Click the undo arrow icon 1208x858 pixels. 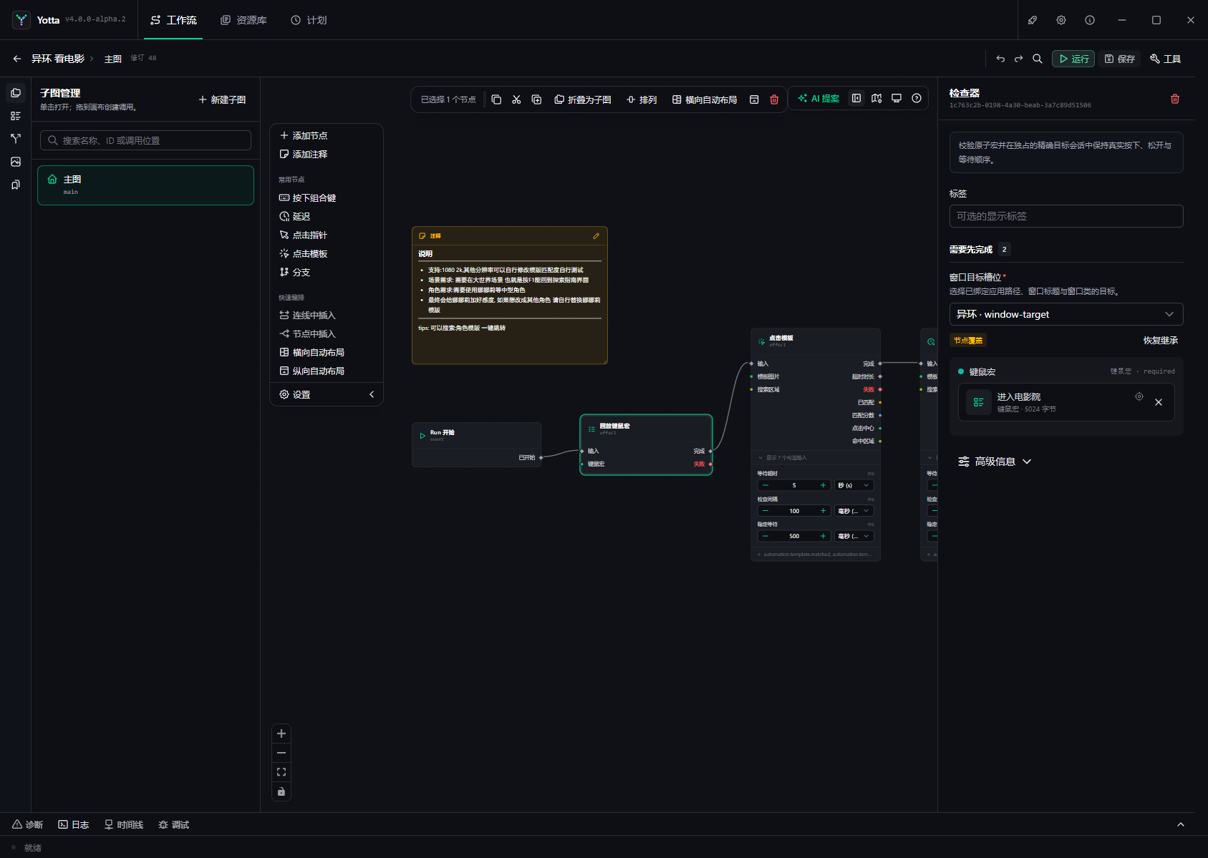[x=1000, y=59]
